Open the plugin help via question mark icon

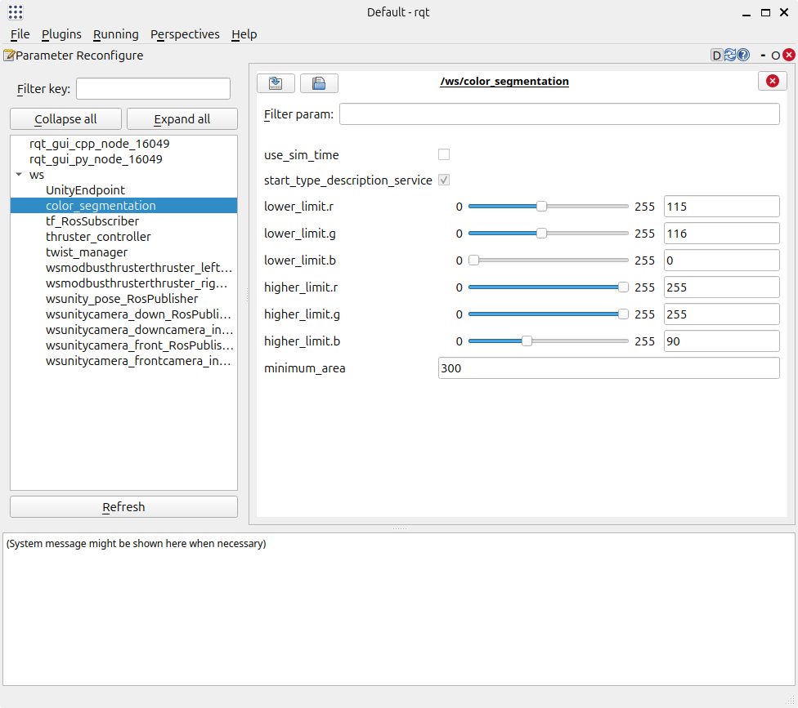tap(743, 55)
